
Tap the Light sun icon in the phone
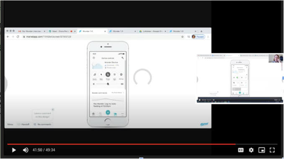114,75
